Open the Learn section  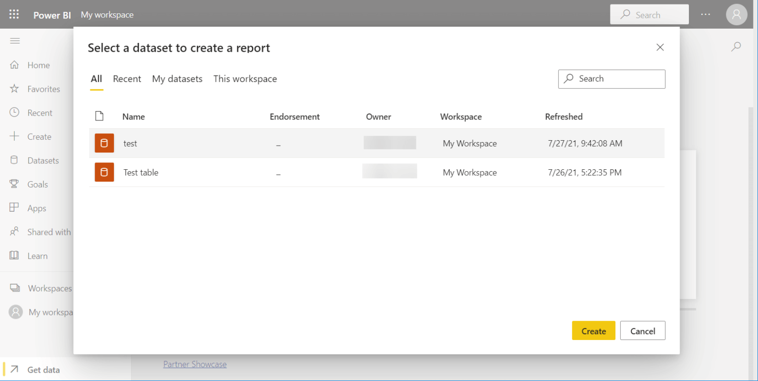tap(37, 256)
